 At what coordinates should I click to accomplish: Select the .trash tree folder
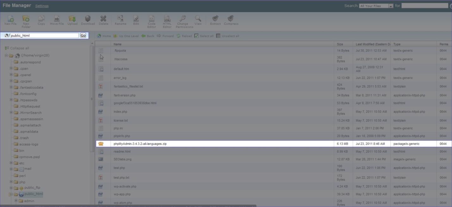24,138
